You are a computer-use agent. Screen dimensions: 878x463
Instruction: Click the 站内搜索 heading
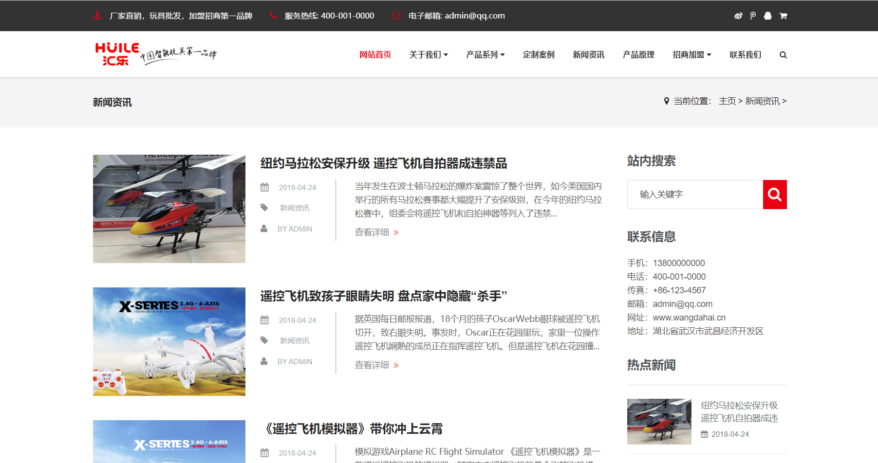pyautogui.click(x=652, y=161)
